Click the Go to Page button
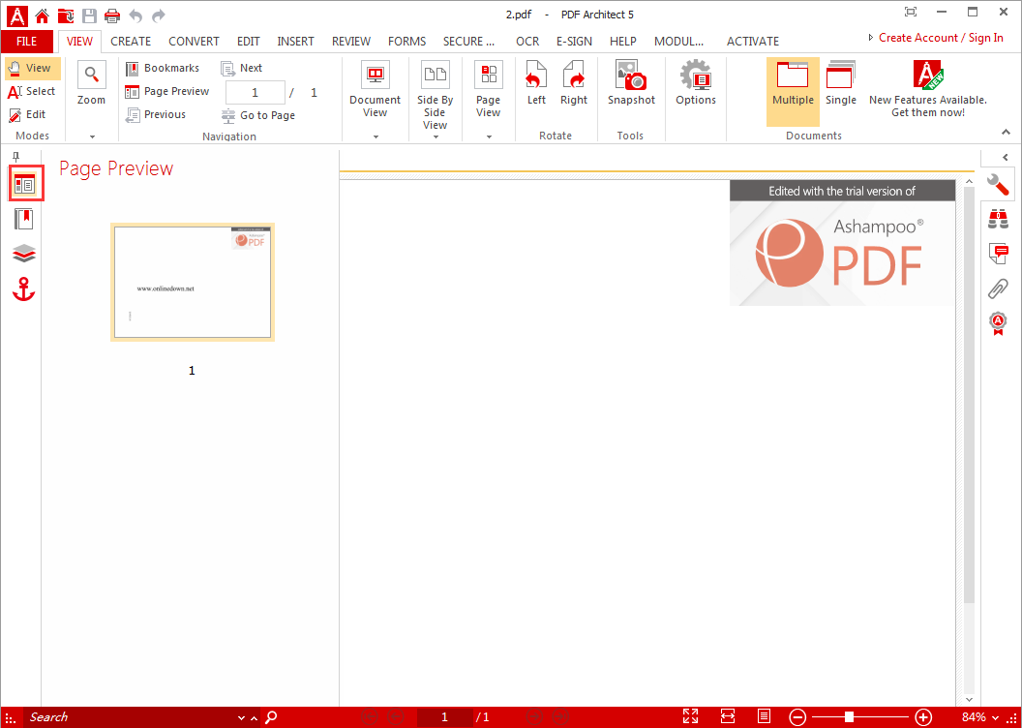The width and height of the screenshot is (1022, 728). coord(258,115)
